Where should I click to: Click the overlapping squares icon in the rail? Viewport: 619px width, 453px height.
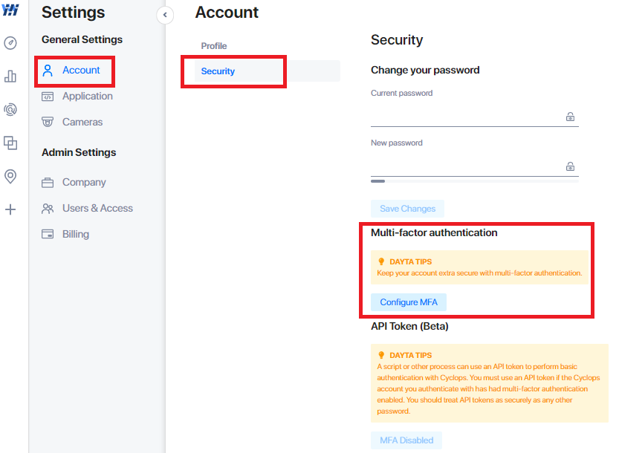[10, 143]
